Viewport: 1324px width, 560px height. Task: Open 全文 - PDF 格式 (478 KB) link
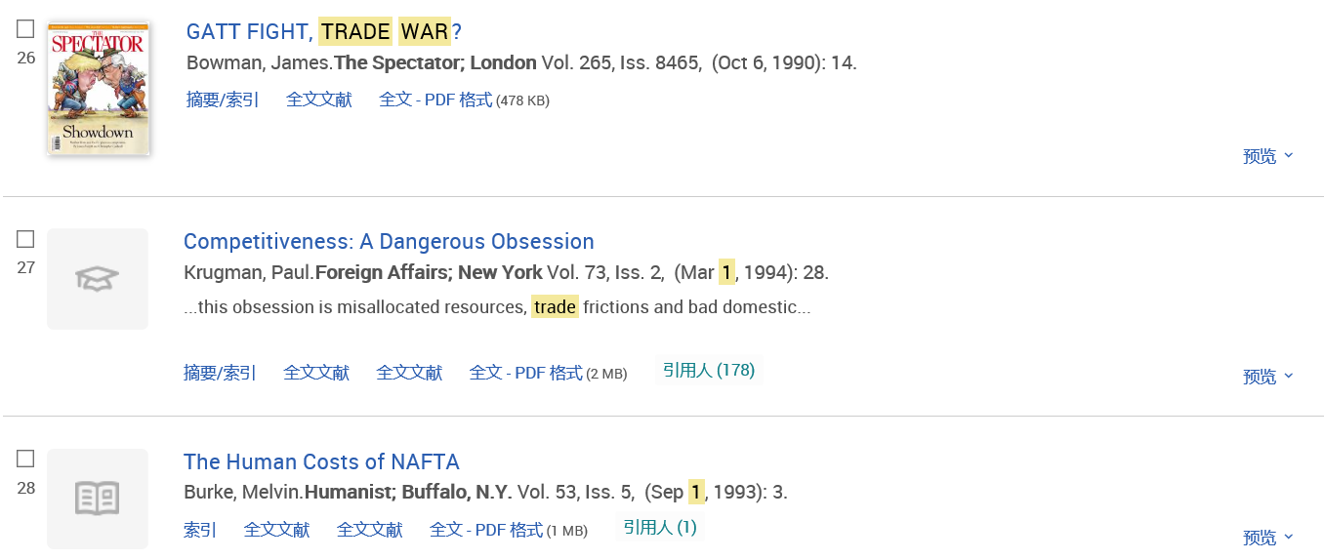tap(464, 100)
